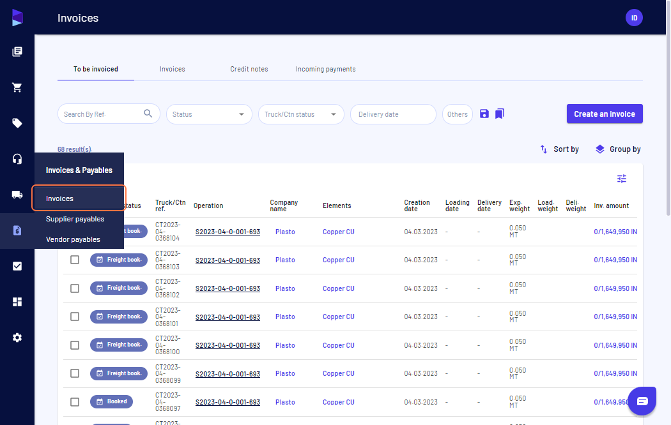Tick checkbox for row CT2023-04-0368099
The height and width of the screenshot is (425, 671).
pos(75,373)
